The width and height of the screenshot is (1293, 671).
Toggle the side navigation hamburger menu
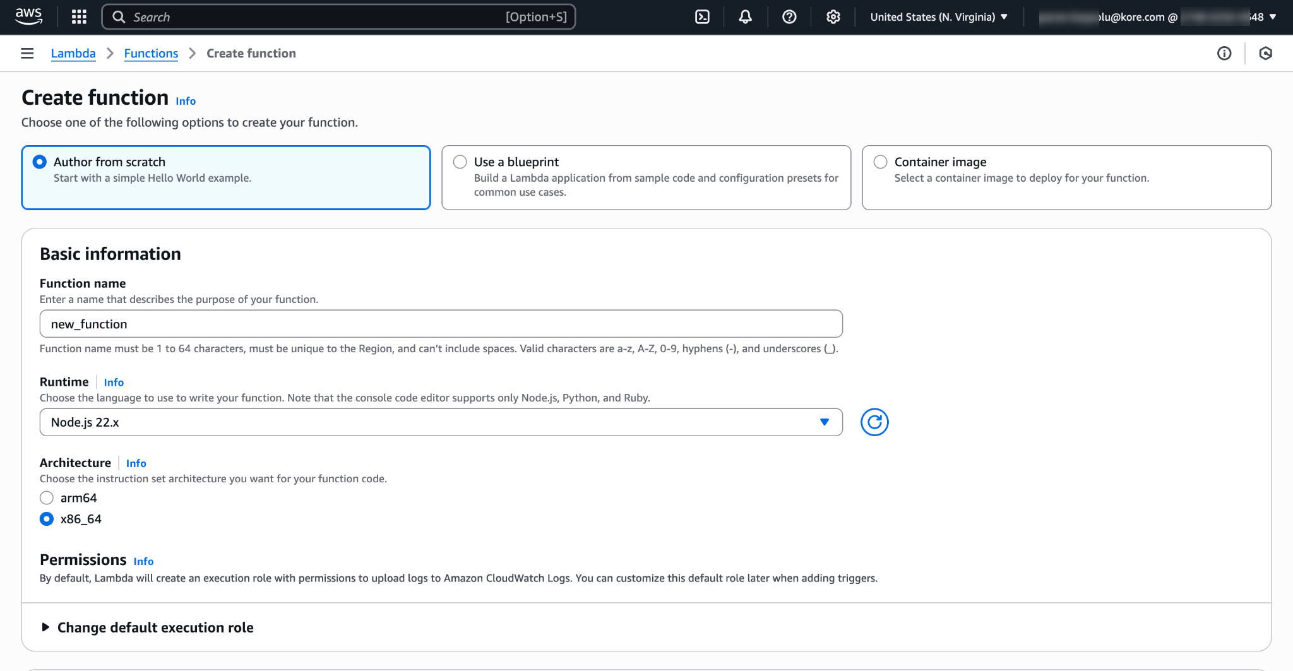click(27, 54)
